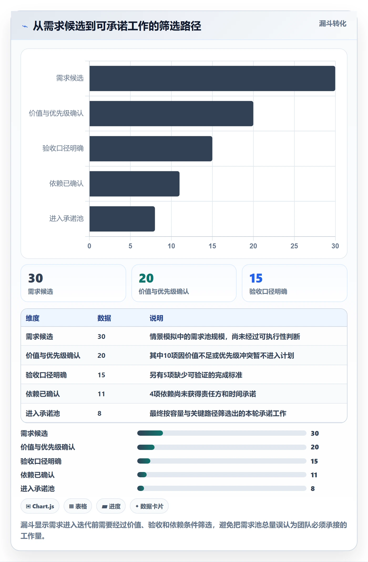The image size is (368, 562).
Task: Click the 进入承诺池 progress row label
Action: pyautogui.click(x=38, y=489)
